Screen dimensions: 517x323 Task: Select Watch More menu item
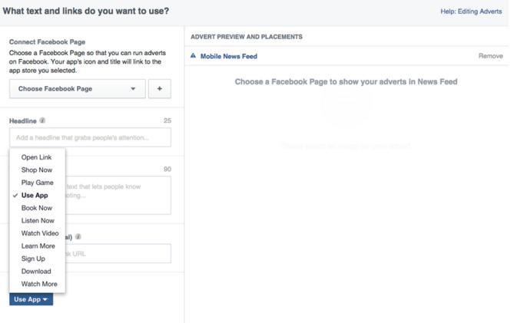[39, 284]
